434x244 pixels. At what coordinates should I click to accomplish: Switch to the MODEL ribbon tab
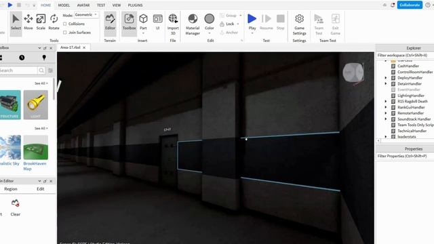pos(64,5)
